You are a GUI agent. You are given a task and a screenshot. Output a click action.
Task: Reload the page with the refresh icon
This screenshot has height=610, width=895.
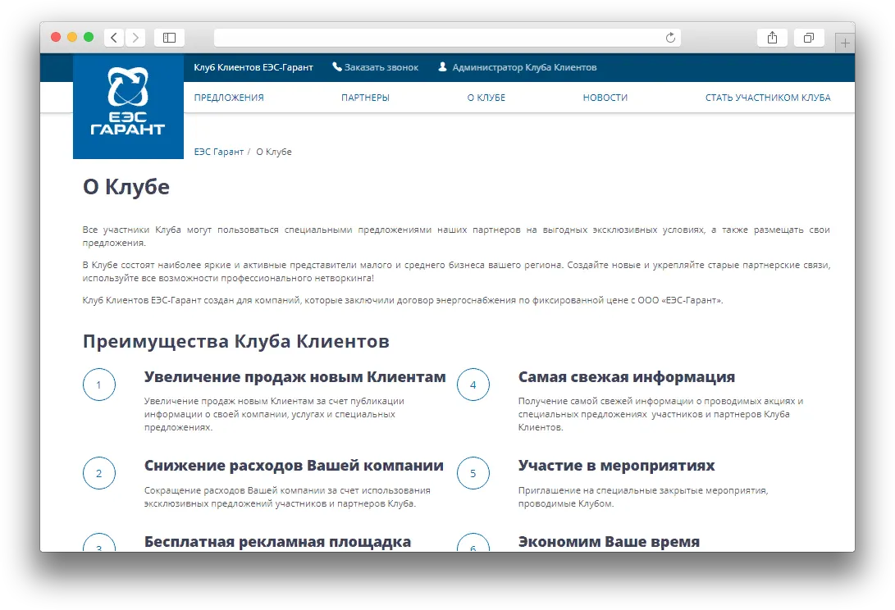tap(671, 38)
